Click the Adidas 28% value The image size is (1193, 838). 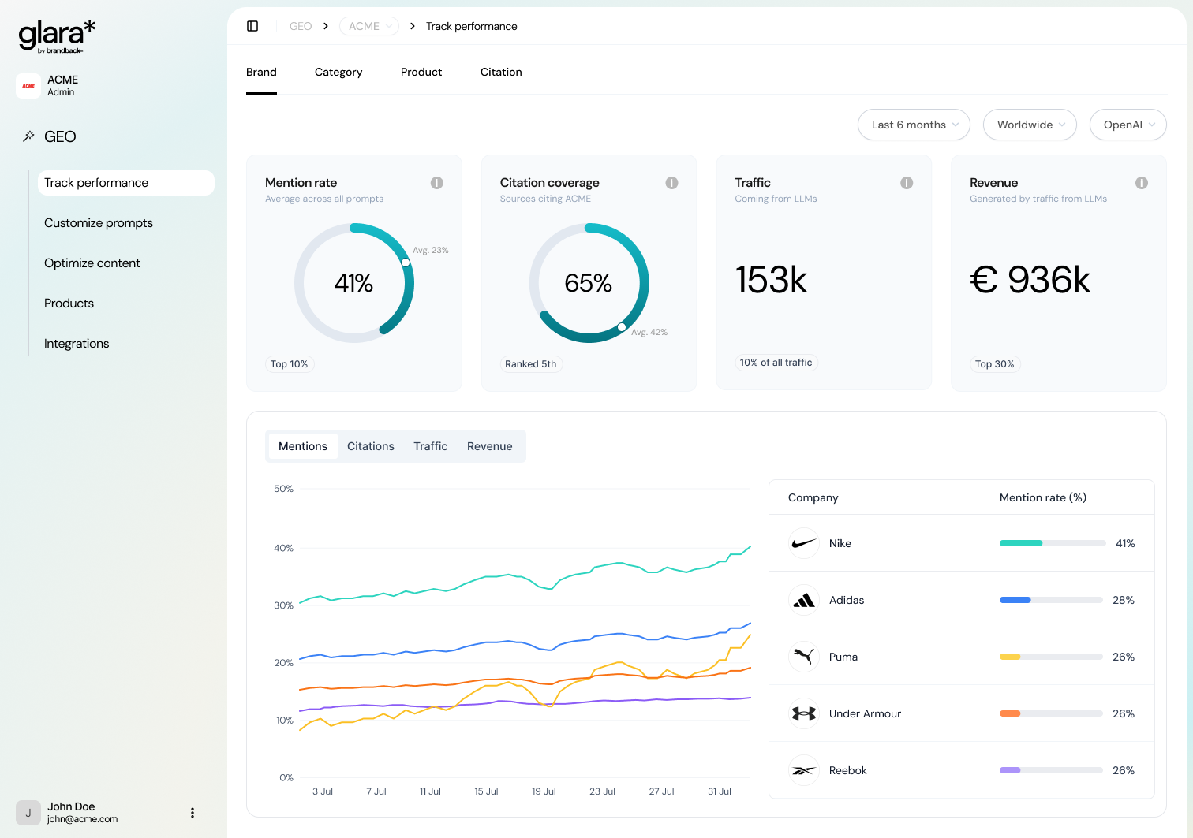coord(1124,600)
